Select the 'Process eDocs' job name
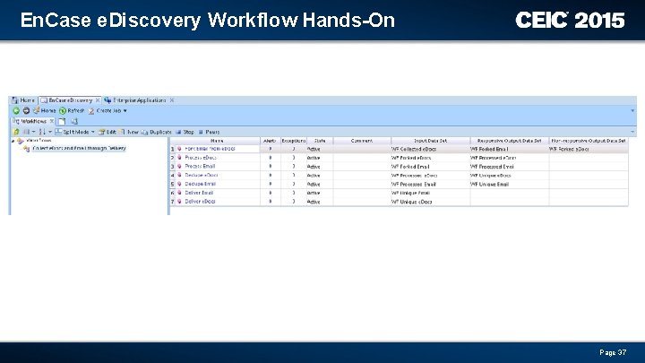Screen dimensions: 645x363 pos(201,158)
